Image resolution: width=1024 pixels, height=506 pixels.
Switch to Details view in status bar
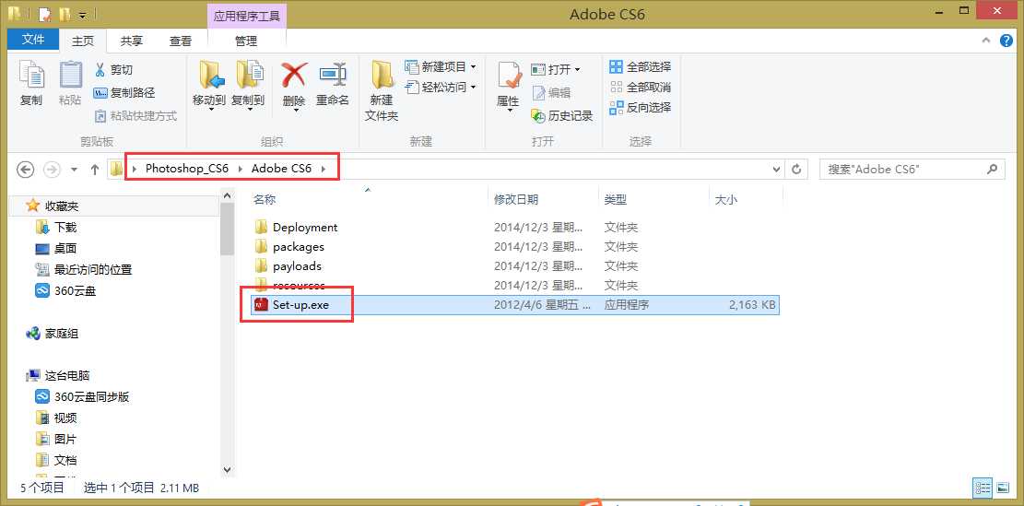pos(983,488)
